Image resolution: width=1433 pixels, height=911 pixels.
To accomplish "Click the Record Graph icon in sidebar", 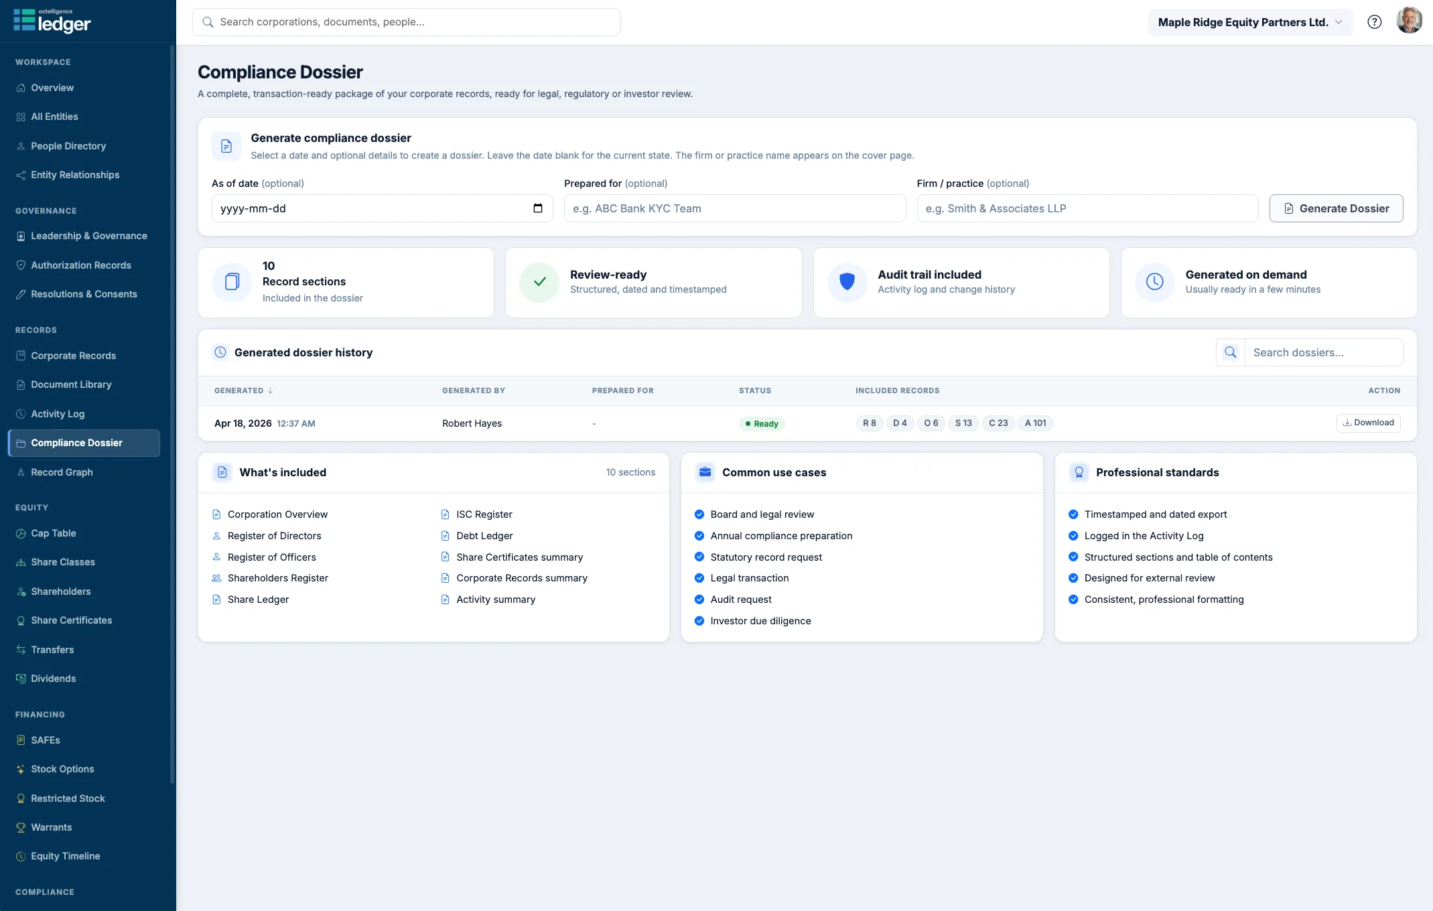I will 21,472.
